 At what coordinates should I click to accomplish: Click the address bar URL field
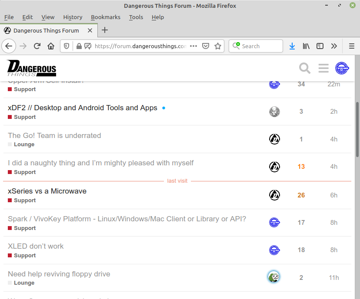140,46
